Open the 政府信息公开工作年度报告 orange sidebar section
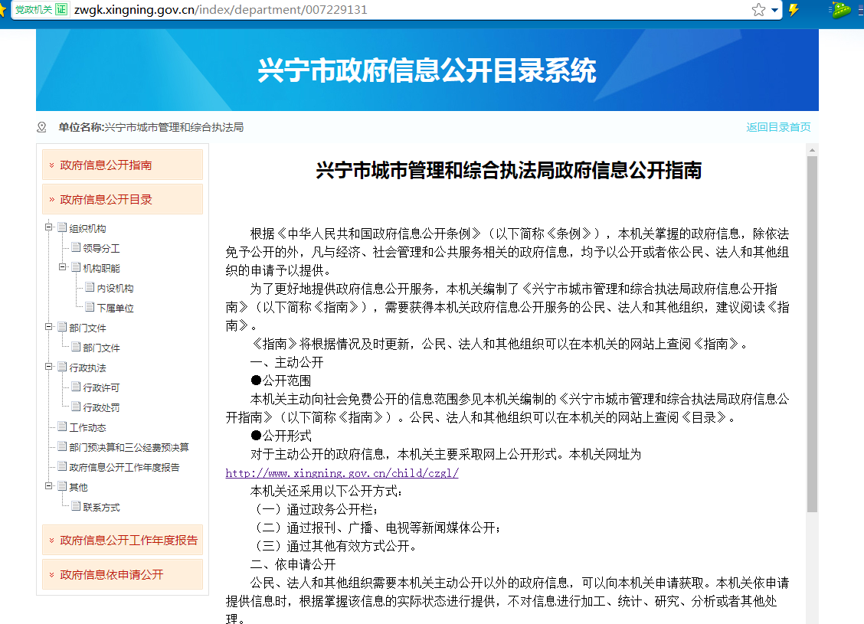Viewport: 864px width, 624px height. (123, 541)
